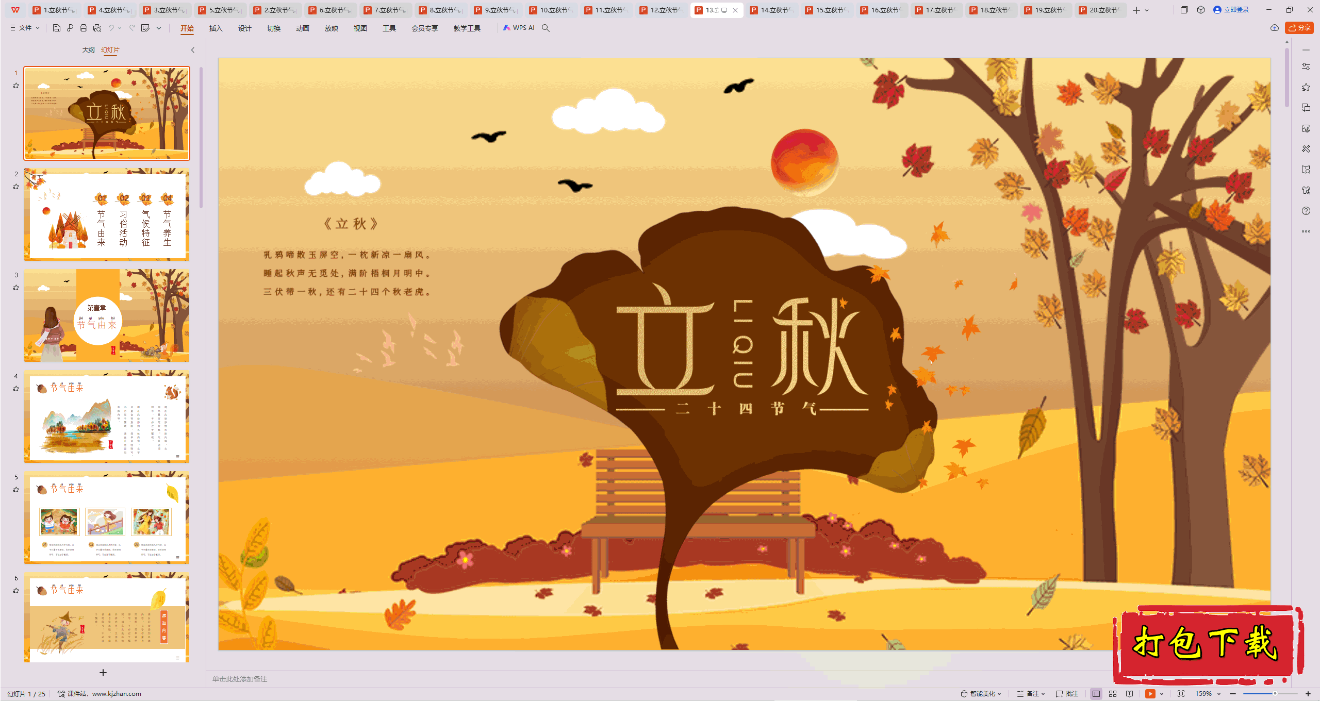Image resolution: width=1320 pixels, height=701 pixels.
Task: Click the star marker under slide 3 number
Action: [16, 288]
